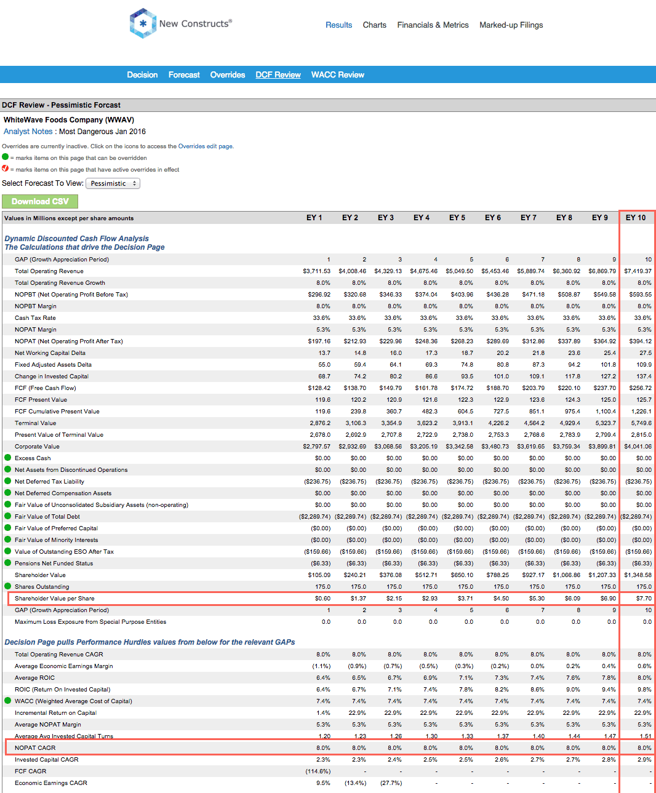The image size is (656, 793).
Task: Click revenue value $7,419.37
Action: (638, 271)
